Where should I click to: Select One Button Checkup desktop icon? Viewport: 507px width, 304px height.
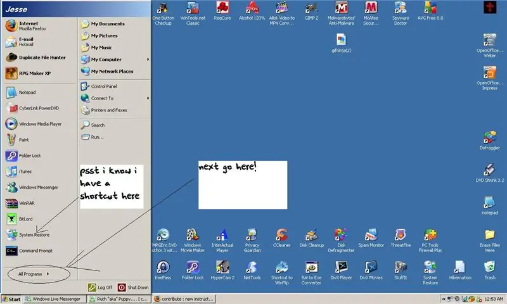[163, 13]
